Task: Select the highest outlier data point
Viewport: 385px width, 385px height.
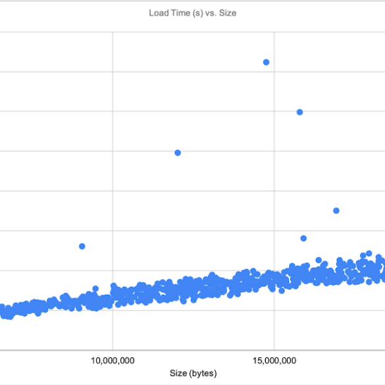Action: tap(266, 63)
